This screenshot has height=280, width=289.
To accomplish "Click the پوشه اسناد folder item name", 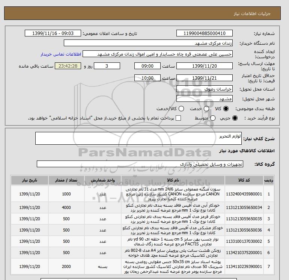I will tap(173, 267).
